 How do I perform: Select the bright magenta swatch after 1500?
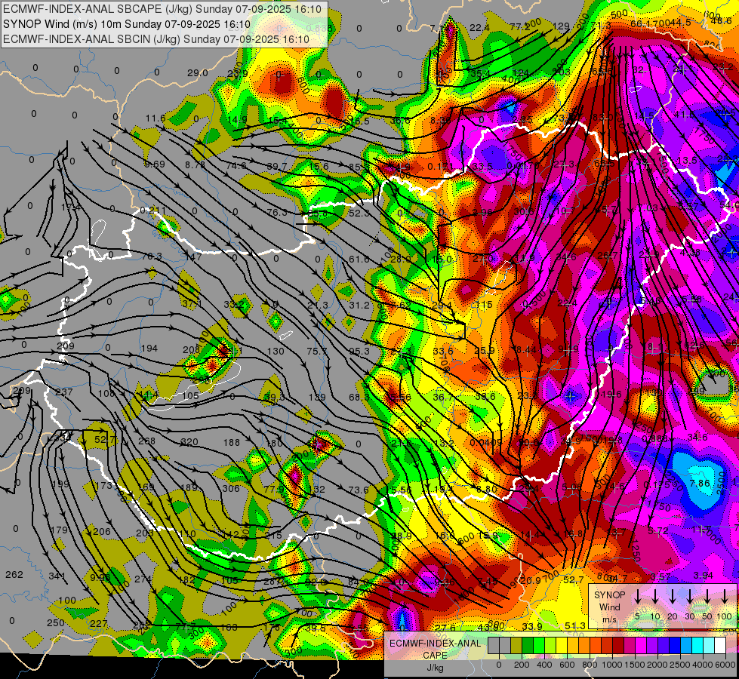(641, 645)
